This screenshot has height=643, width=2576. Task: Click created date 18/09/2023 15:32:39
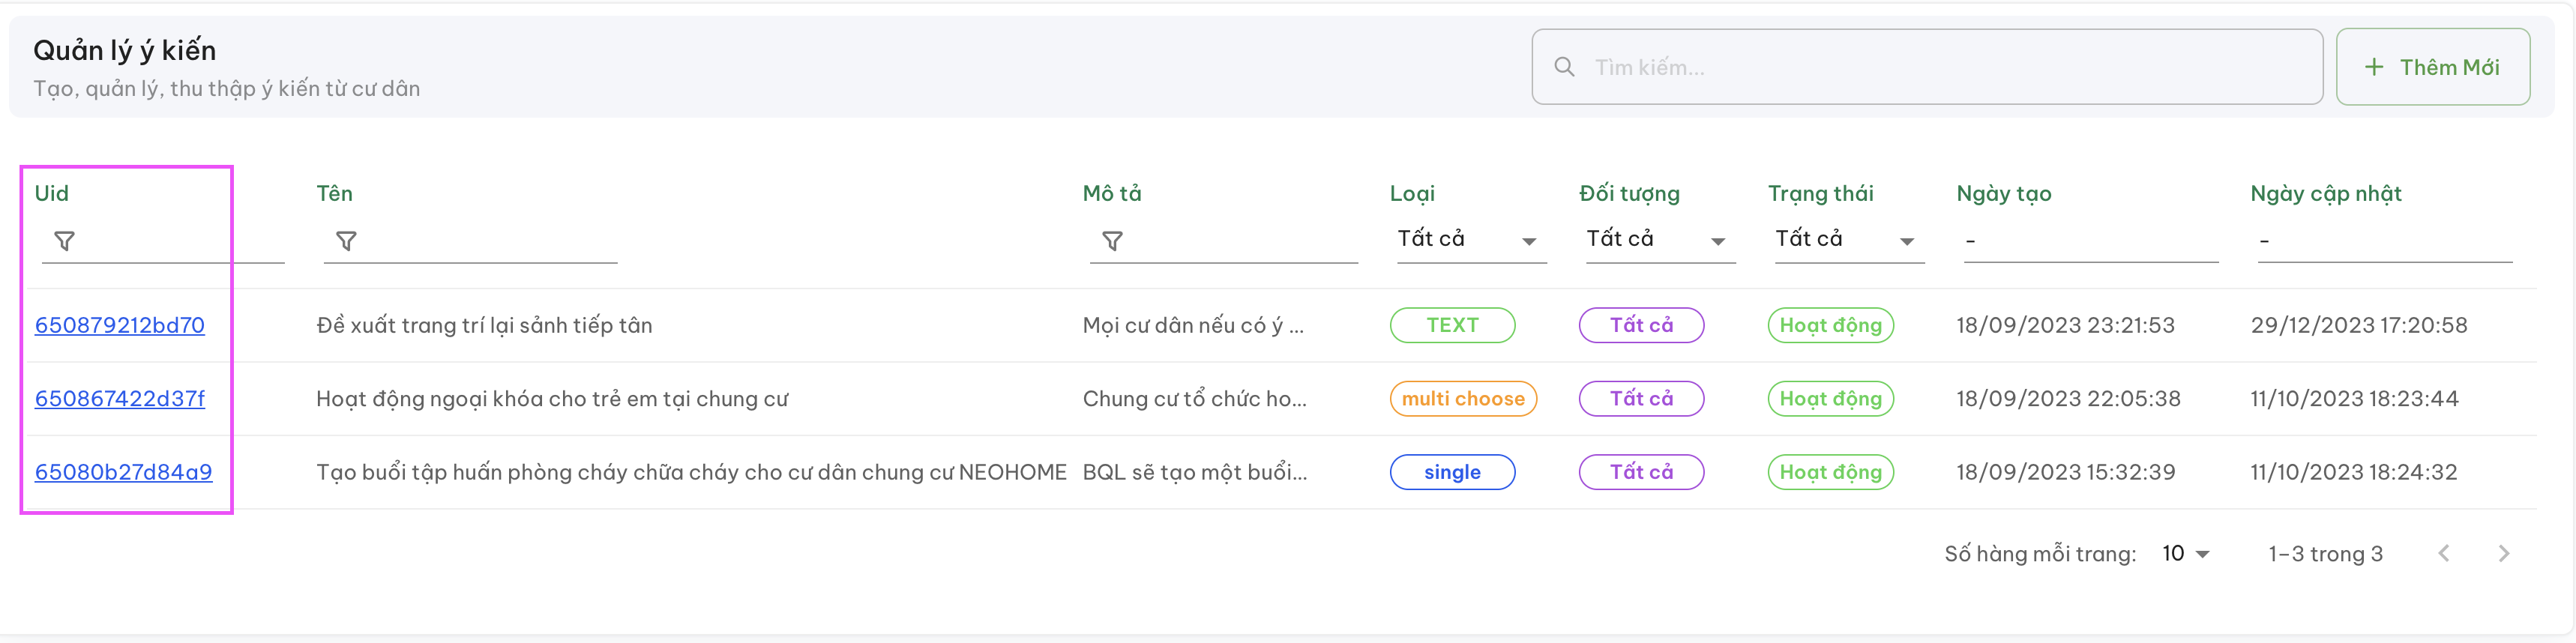pyautogui.click(x=2065, y=472)
